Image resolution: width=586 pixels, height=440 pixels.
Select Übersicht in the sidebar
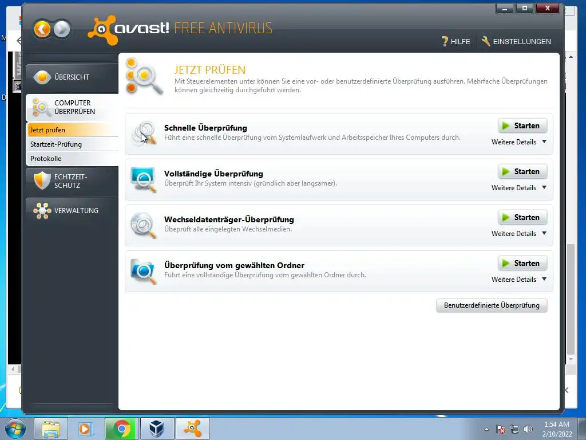tap(72, 77)
